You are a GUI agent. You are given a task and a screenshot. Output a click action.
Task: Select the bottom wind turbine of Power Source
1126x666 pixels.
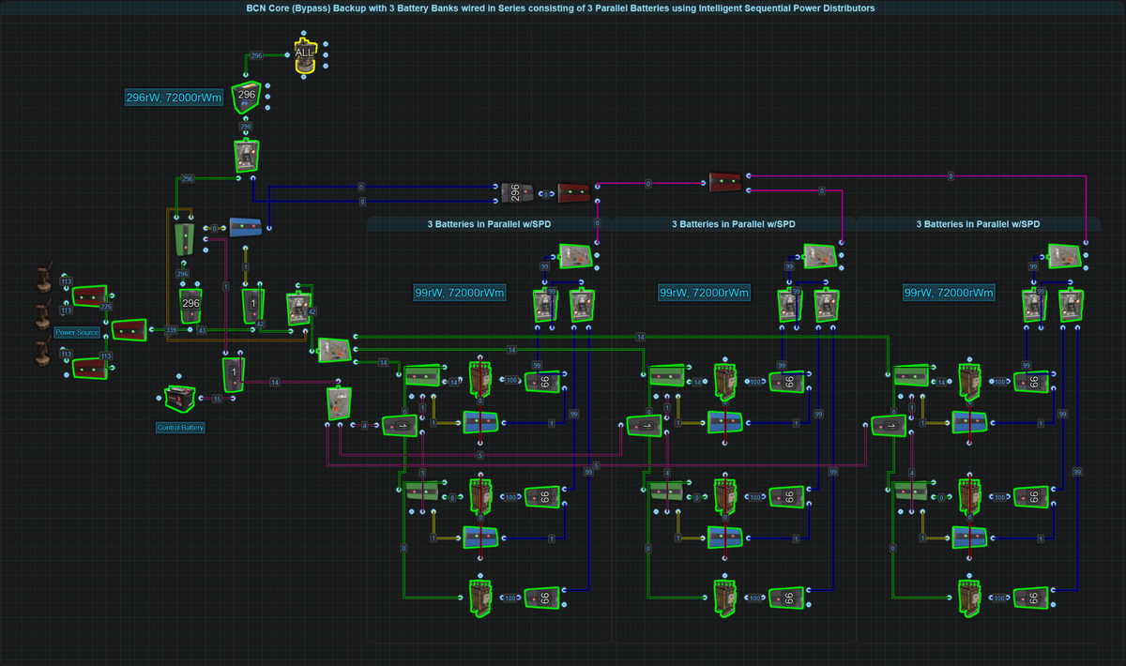[42, 351]
